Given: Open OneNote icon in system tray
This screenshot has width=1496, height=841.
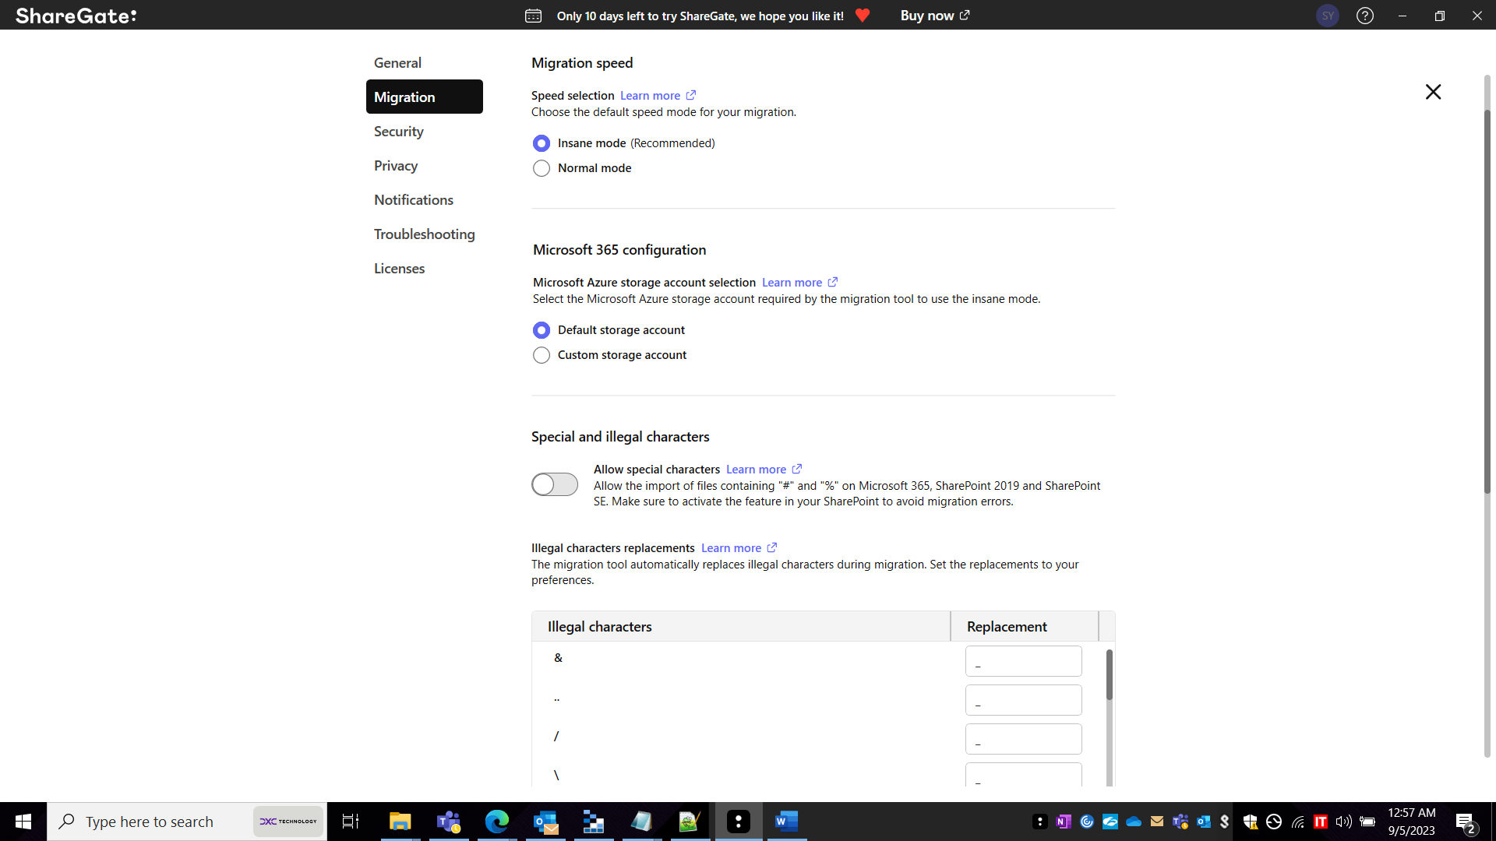Looking at the screenshot, I should coord(1064,822).
